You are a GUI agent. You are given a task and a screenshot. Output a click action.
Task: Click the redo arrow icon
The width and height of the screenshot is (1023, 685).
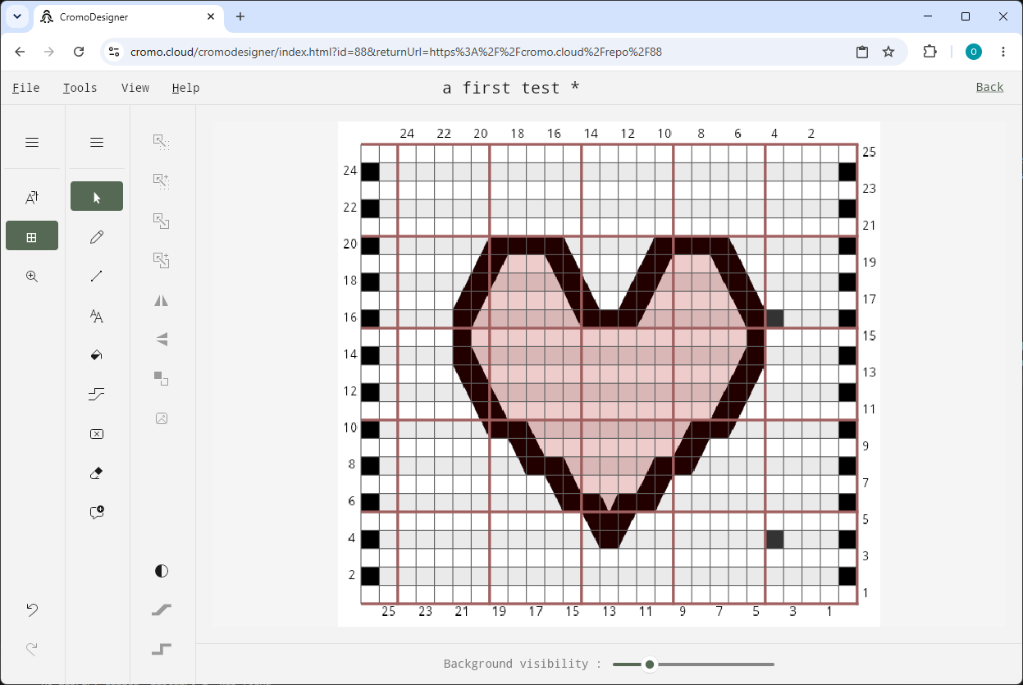coord(32,649)
